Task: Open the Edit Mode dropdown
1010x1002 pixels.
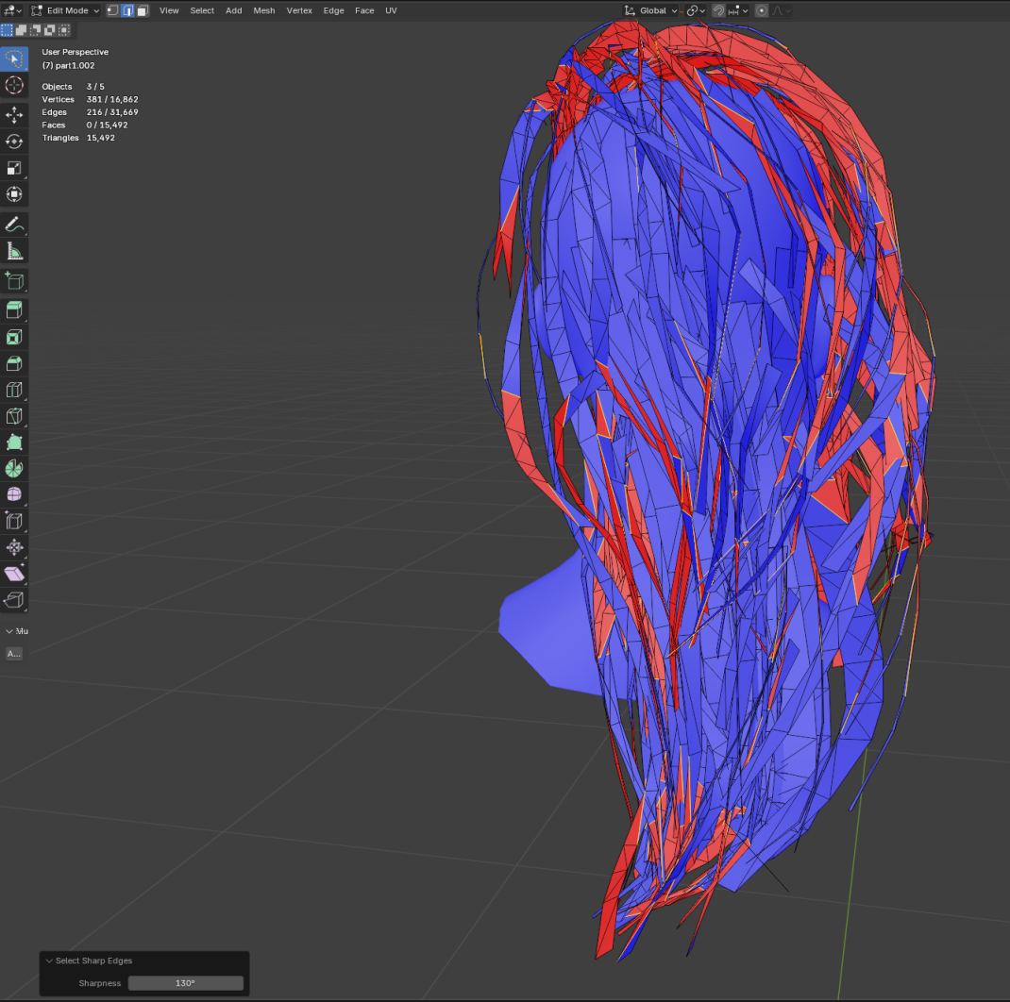Action: 65,10
